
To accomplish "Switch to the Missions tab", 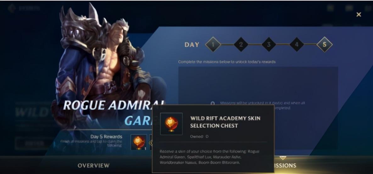I will [x=285, y=166].
